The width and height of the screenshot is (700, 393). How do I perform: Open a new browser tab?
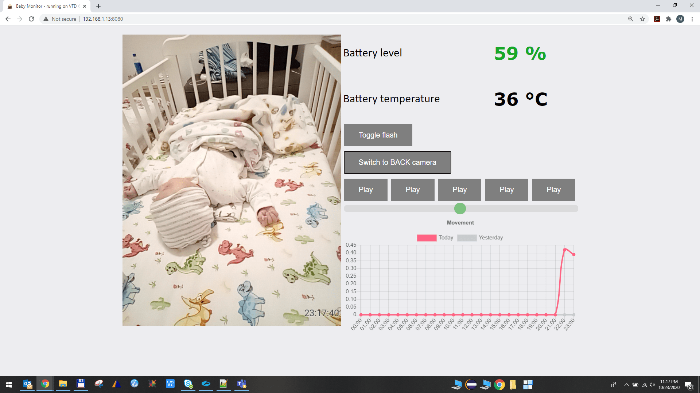98,6
